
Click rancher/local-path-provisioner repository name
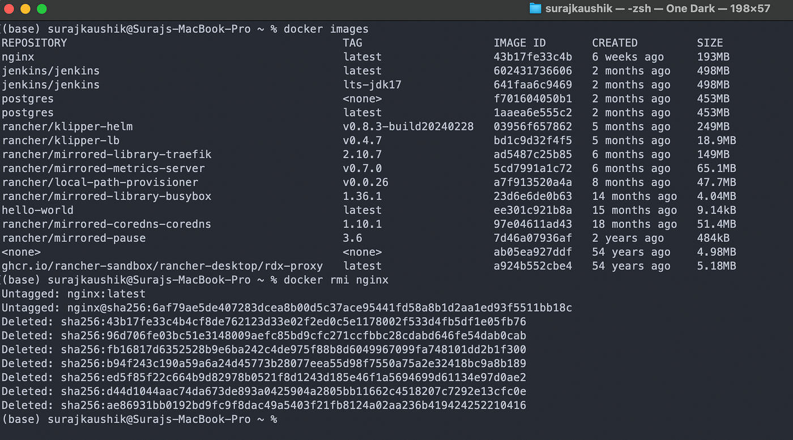pos(100,182)
